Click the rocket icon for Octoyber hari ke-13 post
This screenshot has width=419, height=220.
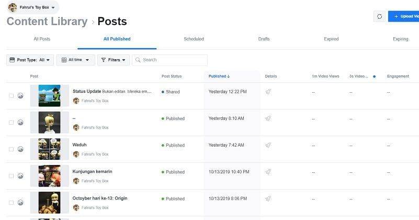click(x=268, y=199)
